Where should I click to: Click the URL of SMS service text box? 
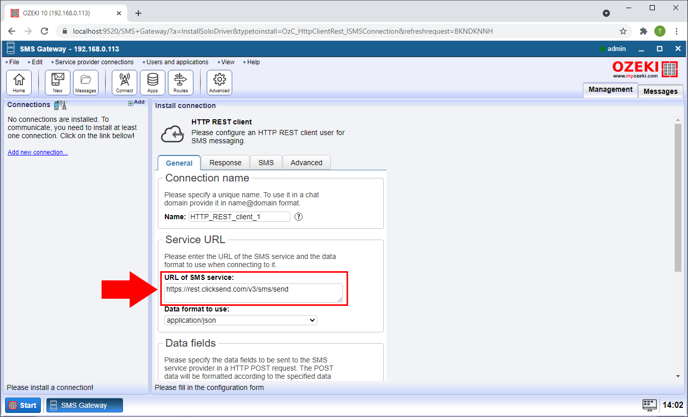[254, 293]
